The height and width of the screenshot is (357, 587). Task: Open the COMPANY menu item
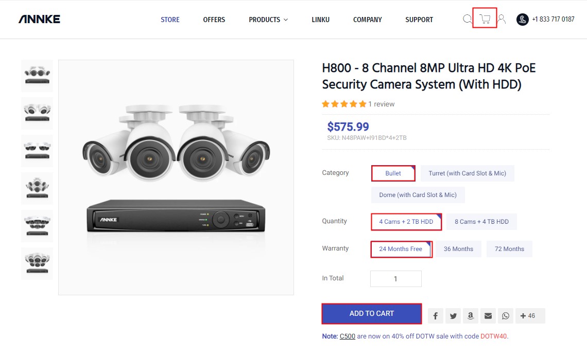[368, 20]
